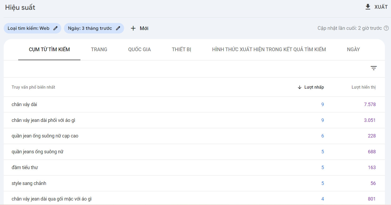The height and width of the screenshot is (205, 391).
Task: Click the Hiệu suất page title
Action: click(20, 7)
